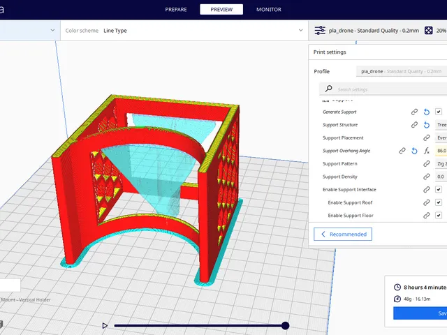Image resolution: width=447 pixels, height=335 pixels.
Task: Click the infill pattern icon next to 20%
Action: pos(428,31)
